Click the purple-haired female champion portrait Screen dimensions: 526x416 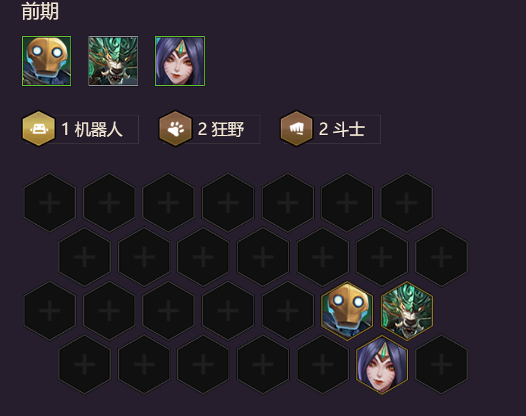tap(180, 61)
